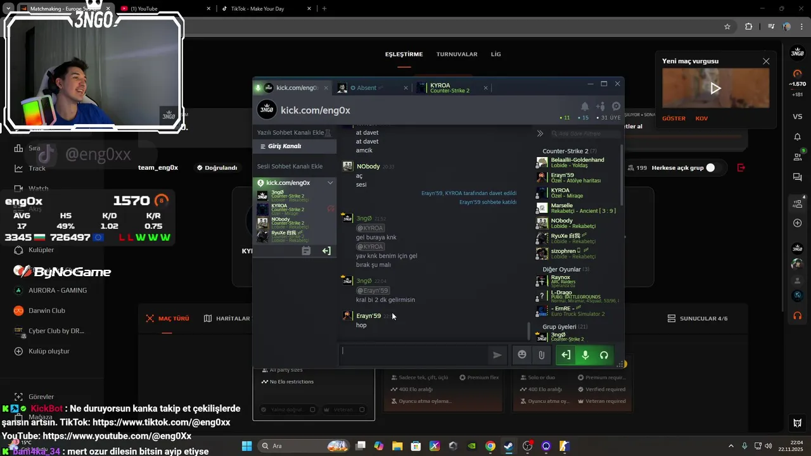Screen dimensions: 811x456
Task: Open browser extensions puzzle icon
Action: (749, 27)
